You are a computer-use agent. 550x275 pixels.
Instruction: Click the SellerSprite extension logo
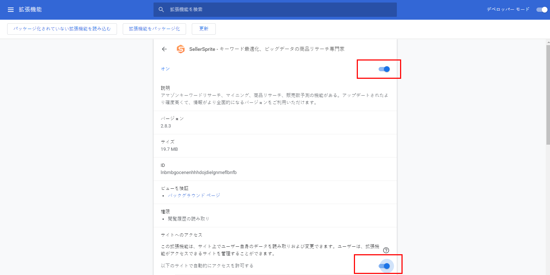[x=181, y=49]
